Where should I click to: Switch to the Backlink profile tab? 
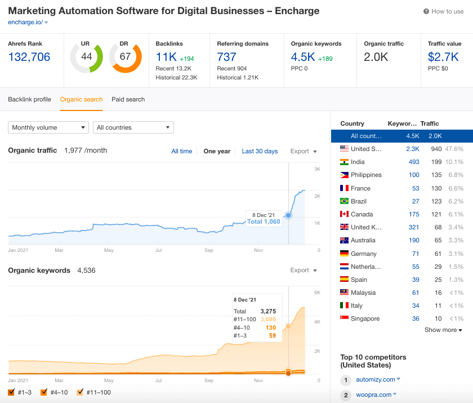coord(29,99)
